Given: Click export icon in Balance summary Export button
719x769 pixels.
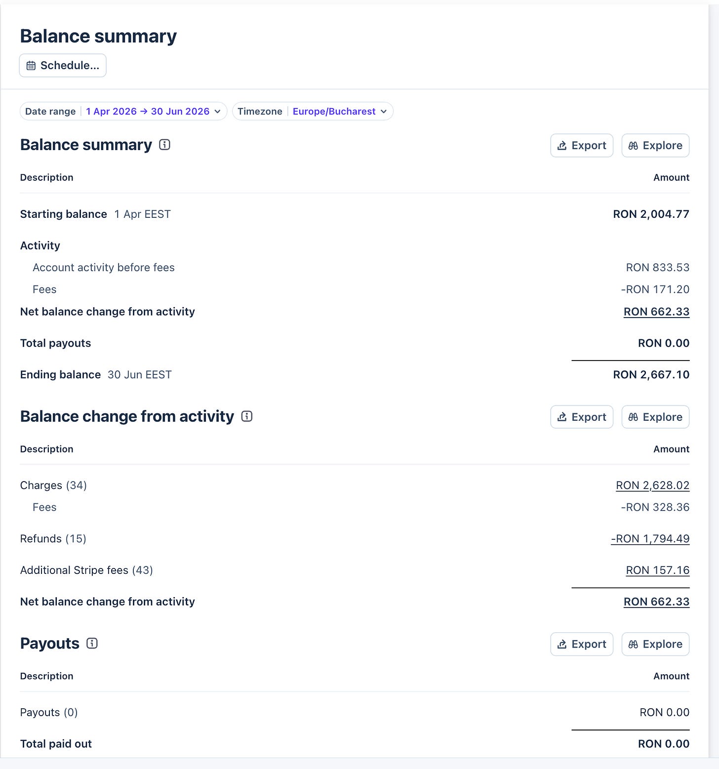Looking at the screenshot, I should tap(562, 146).
